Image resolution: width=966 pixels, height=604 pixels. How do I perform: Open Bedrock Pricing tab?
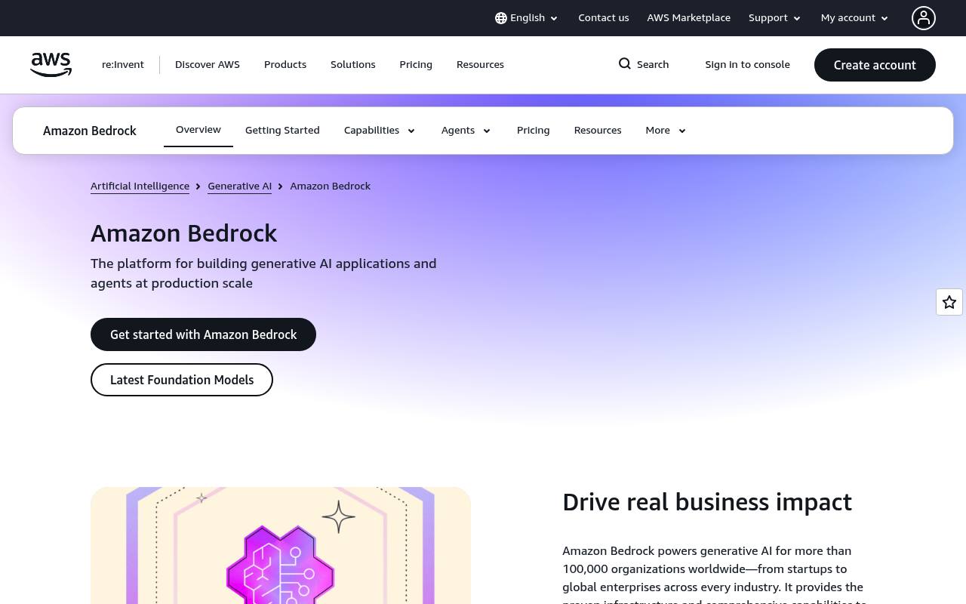534,131
